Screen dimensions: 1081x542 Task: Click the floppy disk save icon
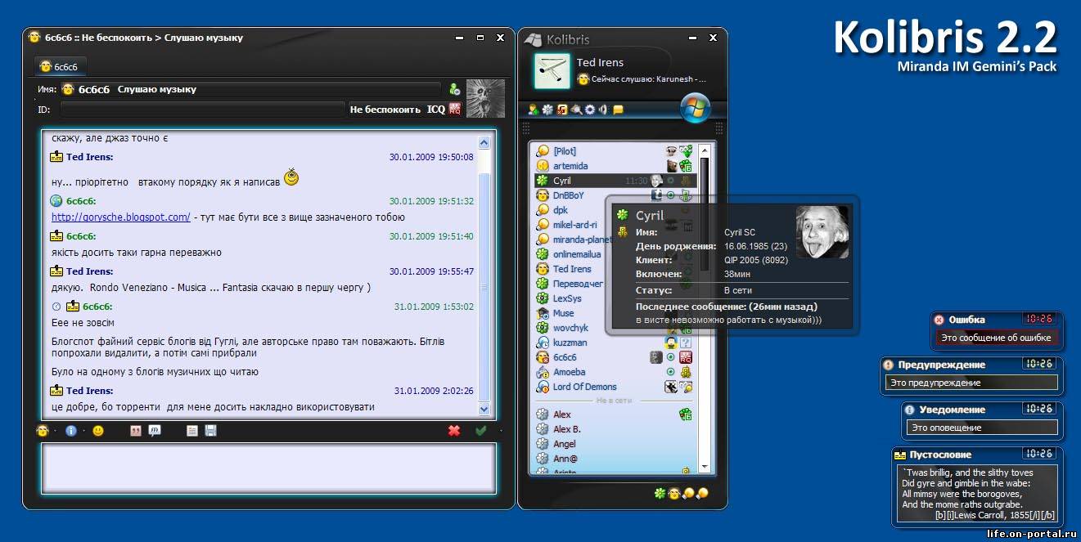210,431
